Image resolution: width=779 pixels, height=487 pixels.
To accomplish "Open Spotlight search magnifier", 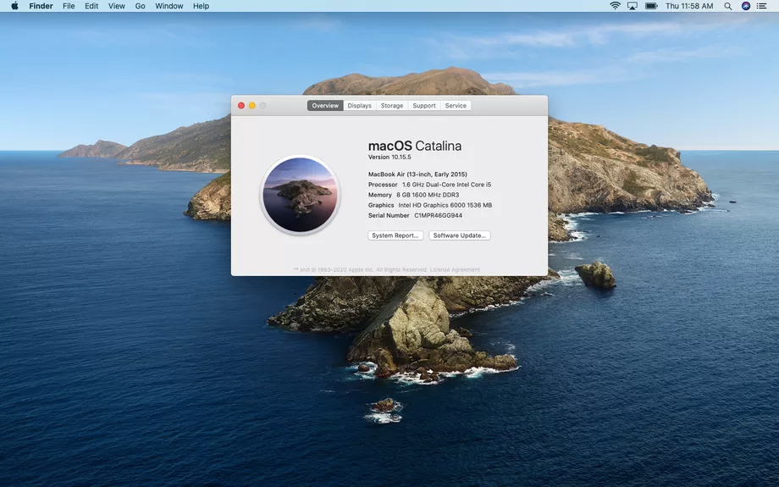I will point(727,6).
